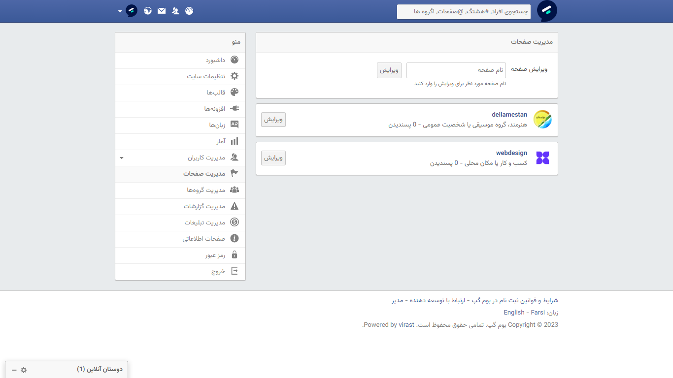Click the مدیریت صفحات flag icon
This screenshot has height=378, width=673.
235,174
